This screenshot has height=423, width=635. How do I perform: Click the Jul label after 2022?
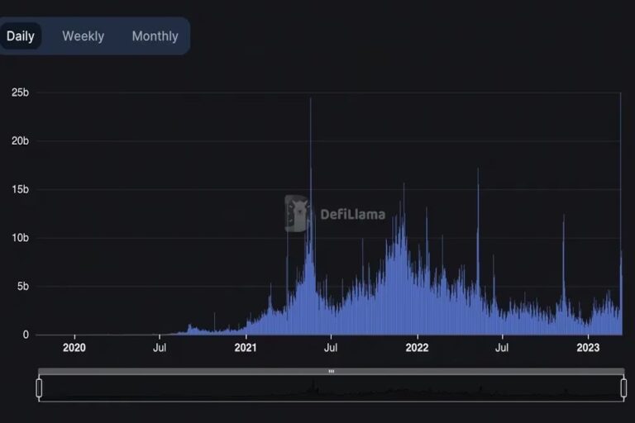point(502,348)
